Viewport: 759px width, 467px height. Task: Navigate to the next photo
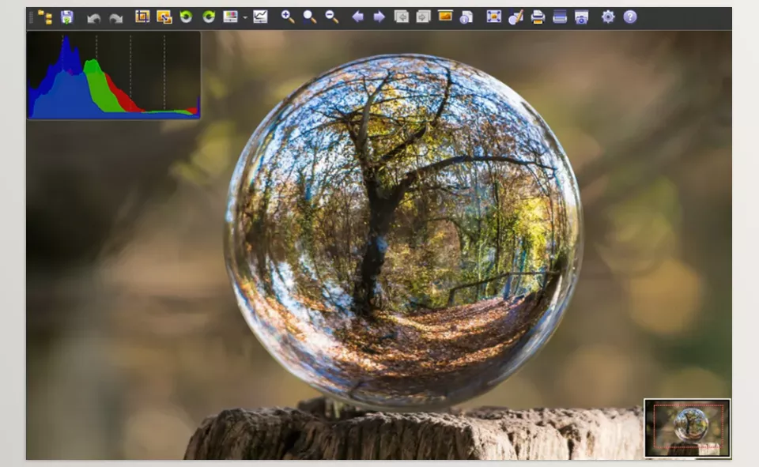click(x=382, y=15)
